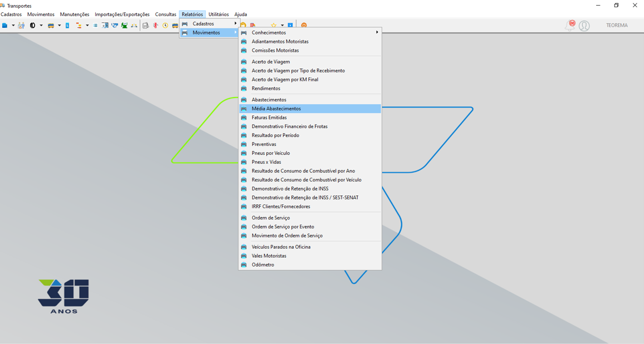Screen dimensions: 644x344
Task: Select Resultado de Consumo de Combustível por Ano
Action: point(310,171)
